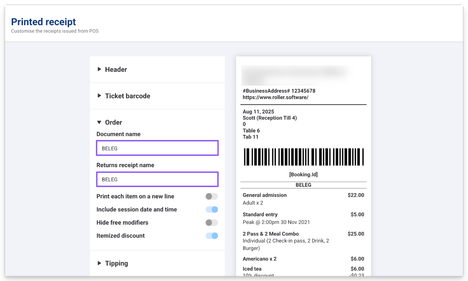Open the Header section title
Image resolution: width=468 pixels, height=281 pixels.
(116, 70)
